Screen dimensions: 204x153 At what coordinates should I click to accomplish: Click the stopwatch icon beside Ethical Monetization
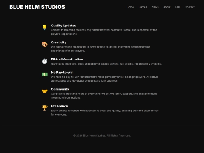pos(45,61)
